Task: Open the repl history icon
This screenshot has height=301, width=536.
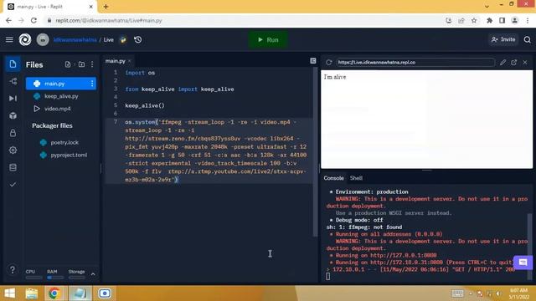Action: (138, 40)
